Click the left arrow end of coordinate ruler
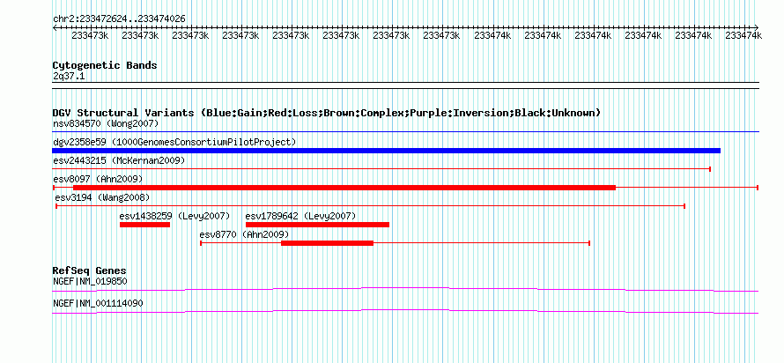 point(55,28)
